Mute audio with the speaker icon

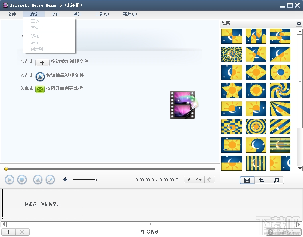(x=65, y=179)
